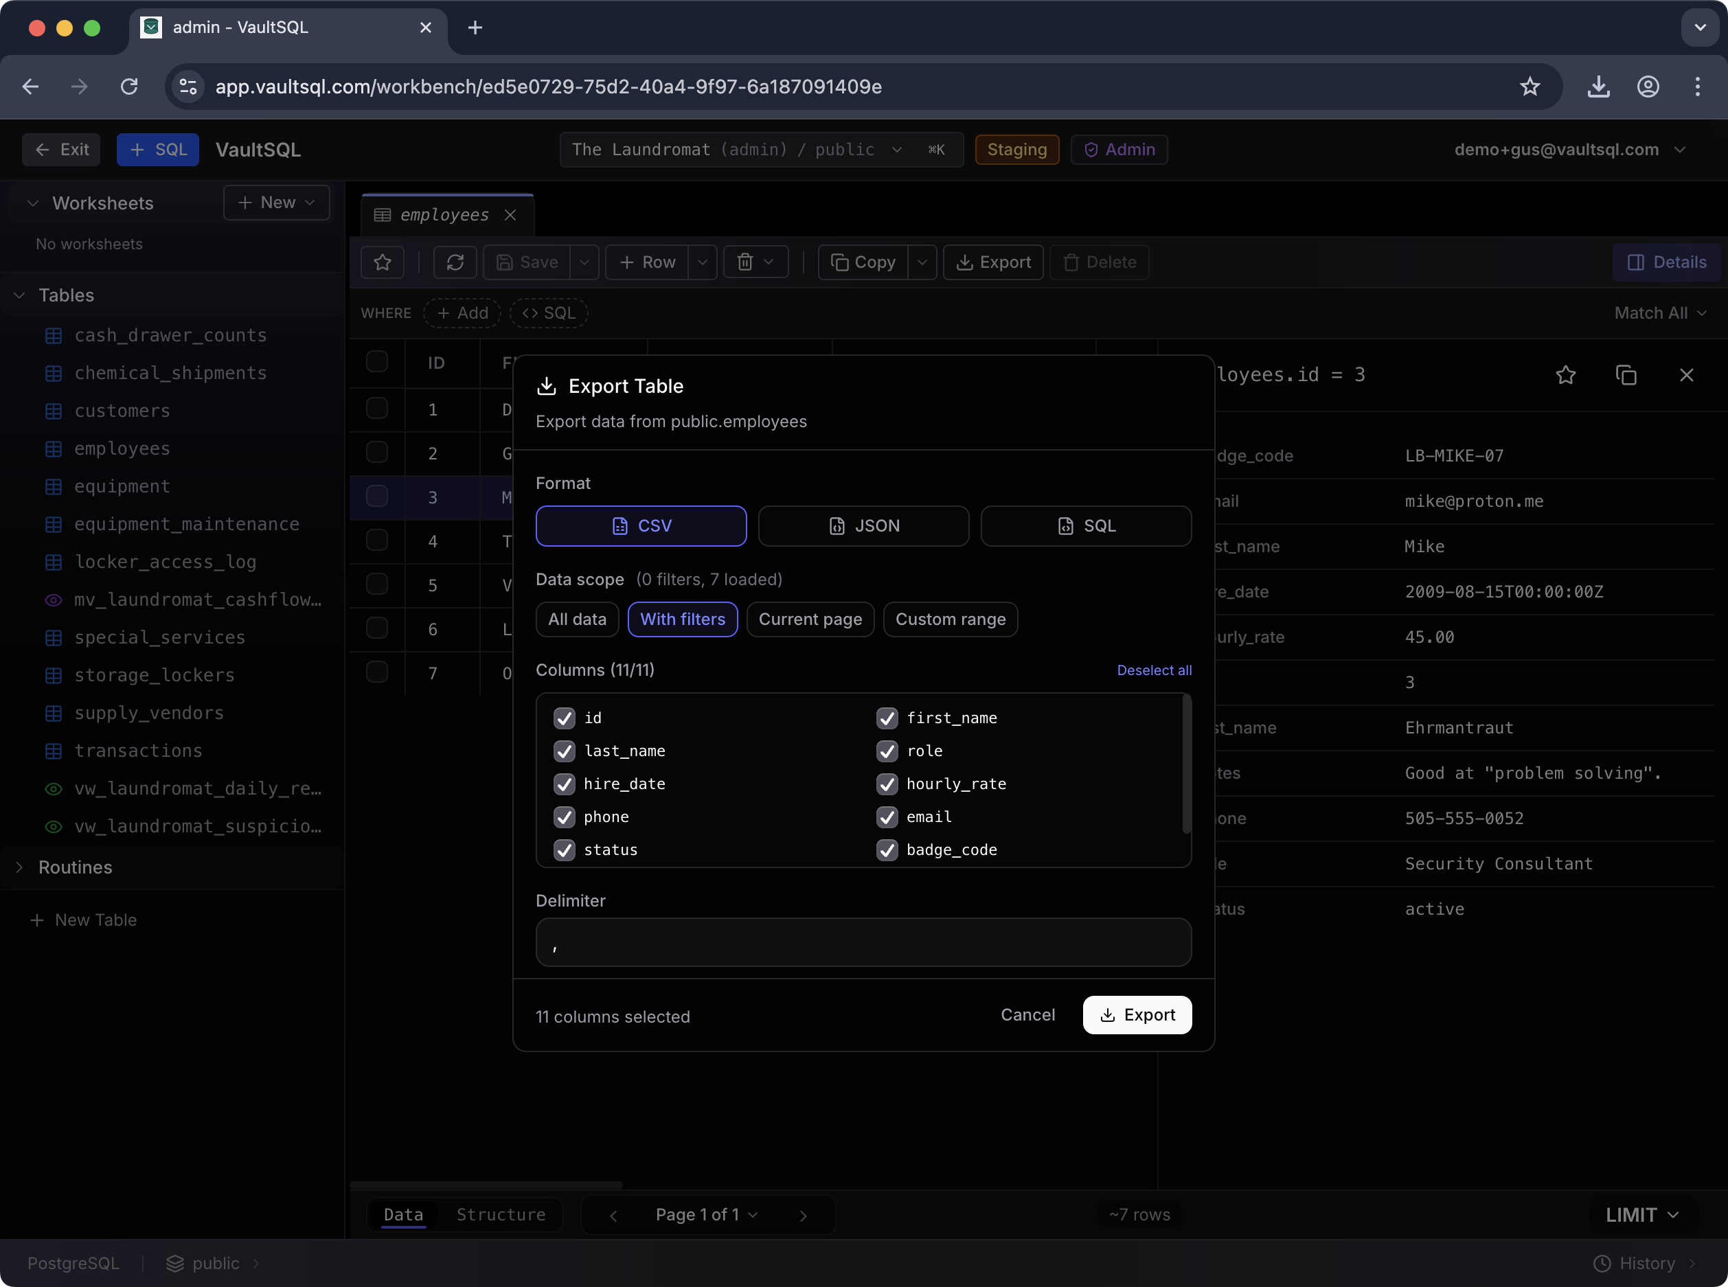The image size is (1728, 1287).
Task: Expand the Routines section
Action: [75, 867]
